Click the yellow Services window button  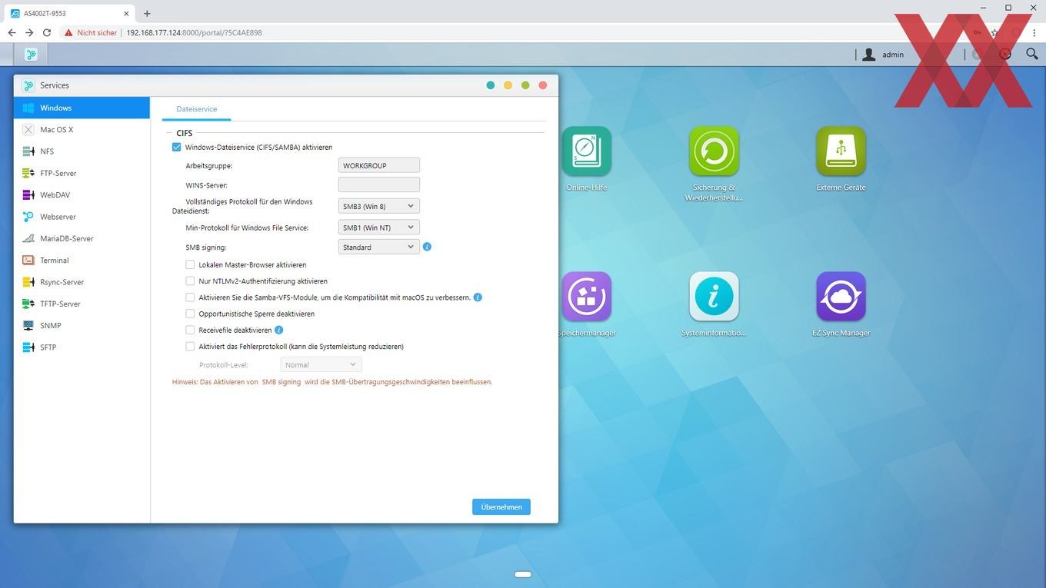coord(508,85)
